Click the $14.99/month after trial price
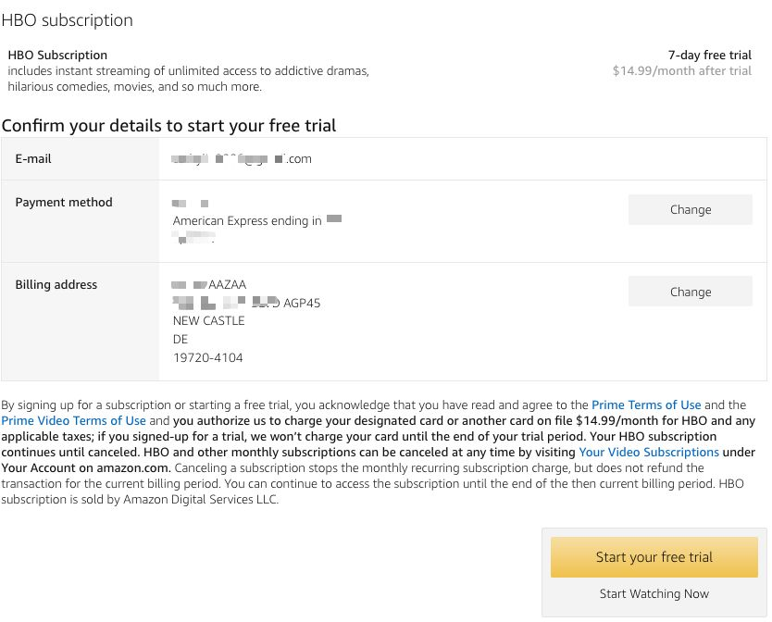Screen dimensions: 772x622 coord(681,71)
